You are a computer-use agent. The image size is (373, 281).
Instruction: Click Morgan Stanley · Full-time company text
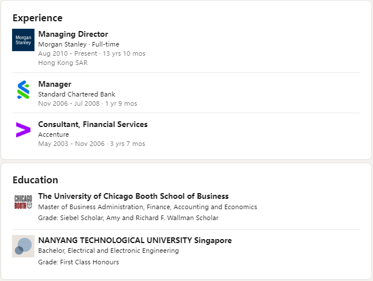click(79, 44)
